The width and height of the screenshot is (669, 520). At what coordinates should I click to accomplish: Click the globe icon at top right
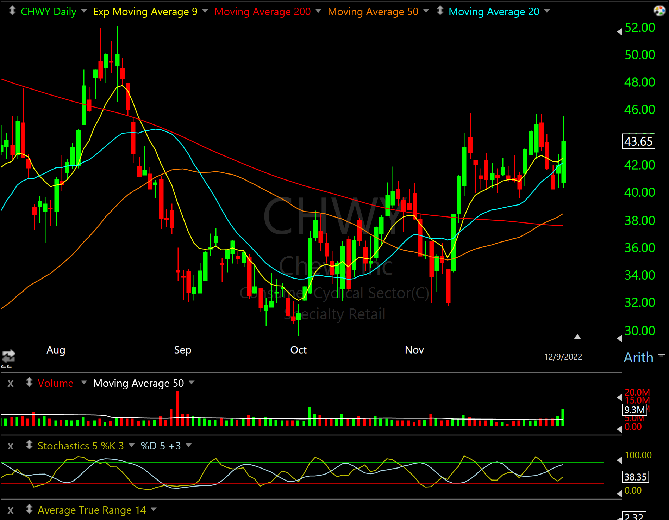click(x=659, y=11)
